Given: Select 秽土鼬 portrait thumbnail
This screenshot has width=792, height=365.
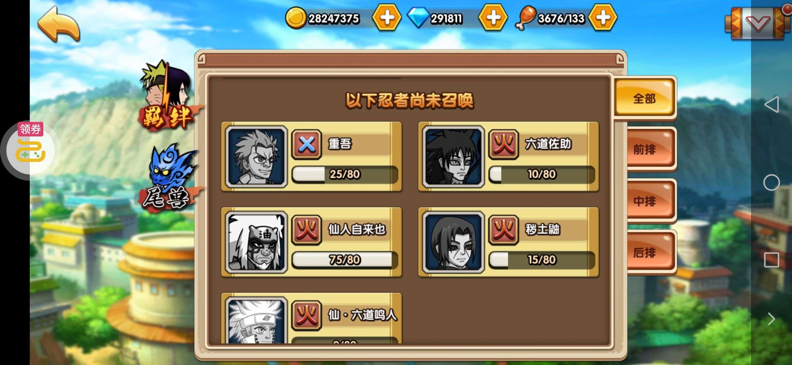Looking at the screenshot, I should click(454, 242).
